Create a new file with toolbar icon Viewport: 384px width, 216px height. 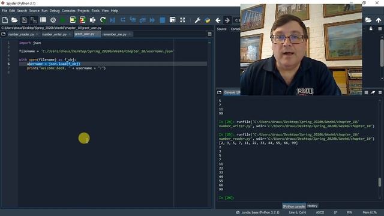click(x=5, y=20)
